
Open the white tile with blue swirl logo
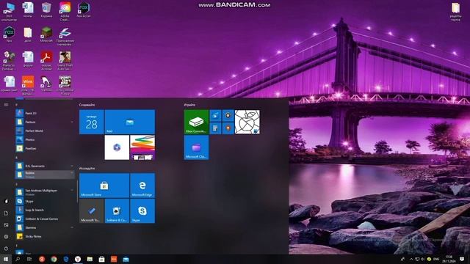117,147
